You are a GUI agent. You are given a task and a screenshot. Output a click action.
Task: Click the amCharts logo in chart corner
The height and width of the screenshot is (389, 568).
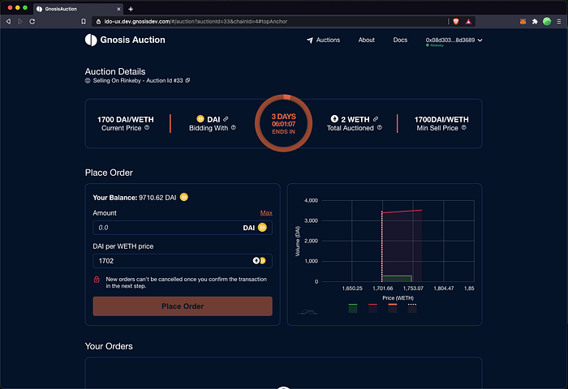coord(308,311)
